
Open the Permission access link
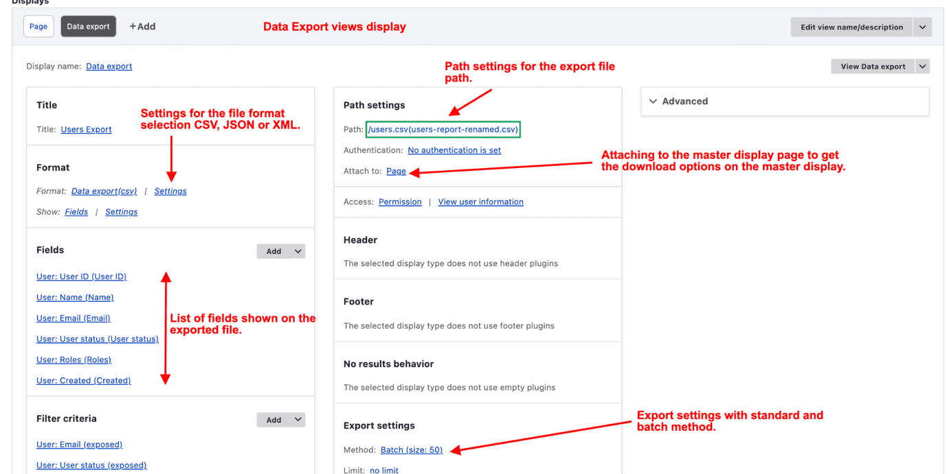click(400, 202)
